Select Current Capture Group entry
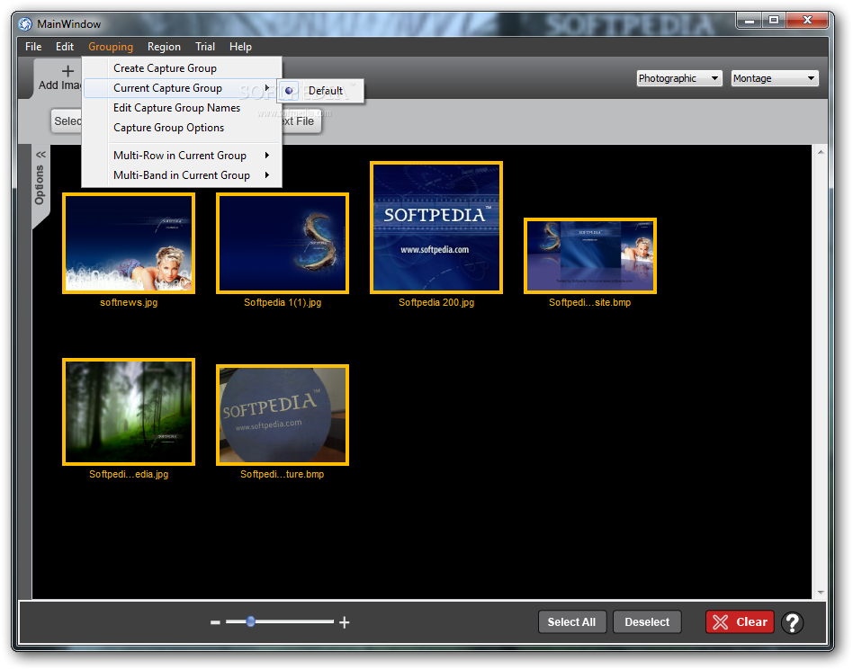This screenshot has width=853, height=670. point(182,88)
